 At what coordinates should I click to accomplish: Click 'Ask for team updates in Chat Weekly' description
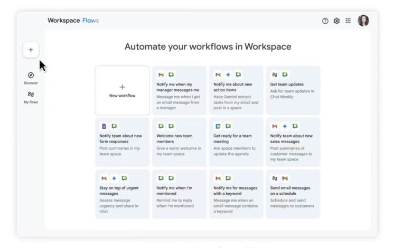(292, 94)
